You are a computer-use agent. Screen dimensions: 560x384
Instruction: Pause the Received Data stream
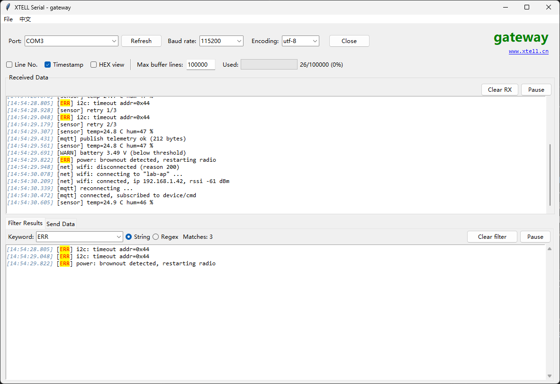[x=536, y=89]
